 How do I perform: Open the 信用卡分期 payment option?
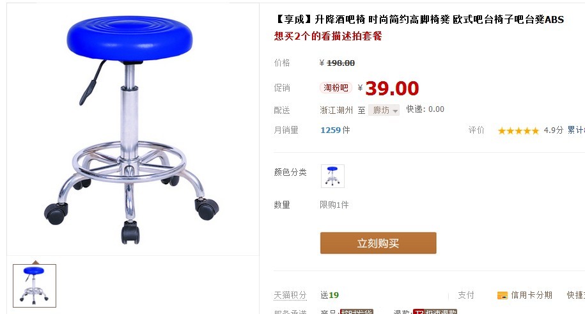tap(531, 295)
